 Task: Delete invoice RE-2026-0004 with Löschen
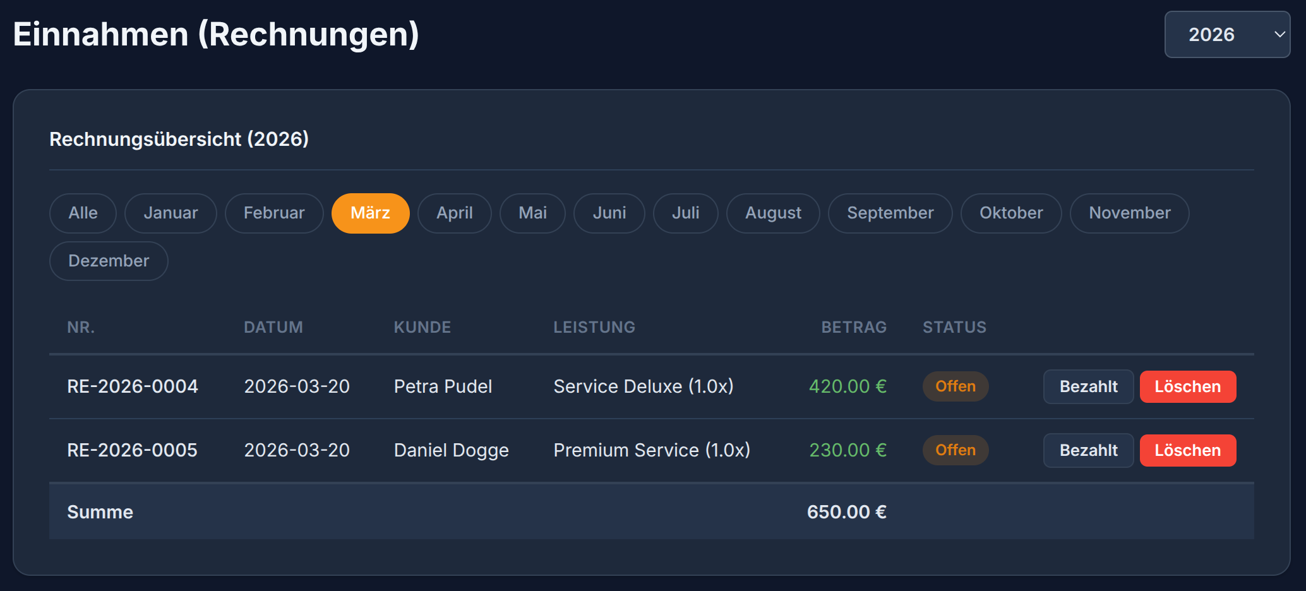click(x=1187, y=387)
